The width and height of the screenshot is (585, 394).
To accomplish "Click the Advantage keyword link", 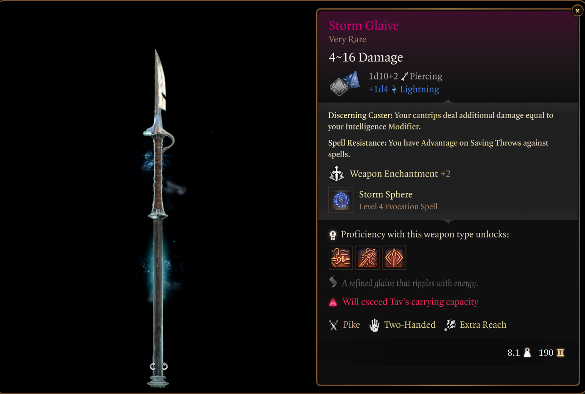I will (439, 143).
